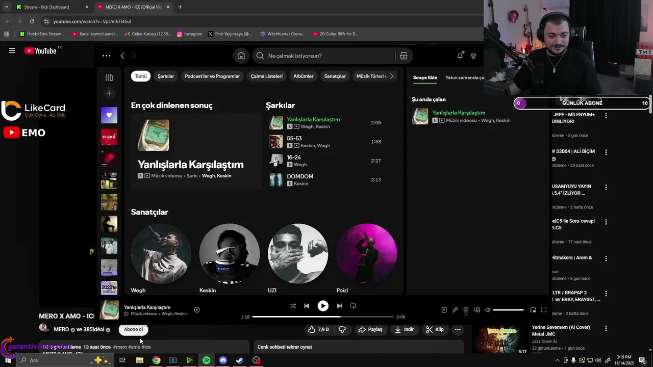Image resolution: width=653 pixels, height=367 pixels.
Task: Toggle repeat in Spotify player
Action: [x=353, y=306]
